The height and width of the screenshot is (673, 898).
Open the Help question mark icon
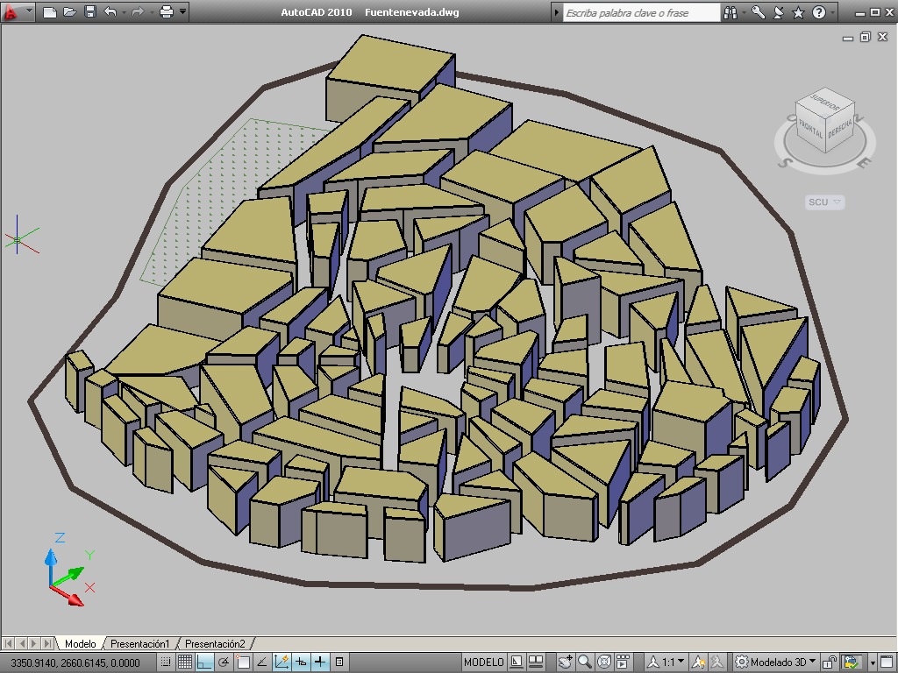(819, 12)
